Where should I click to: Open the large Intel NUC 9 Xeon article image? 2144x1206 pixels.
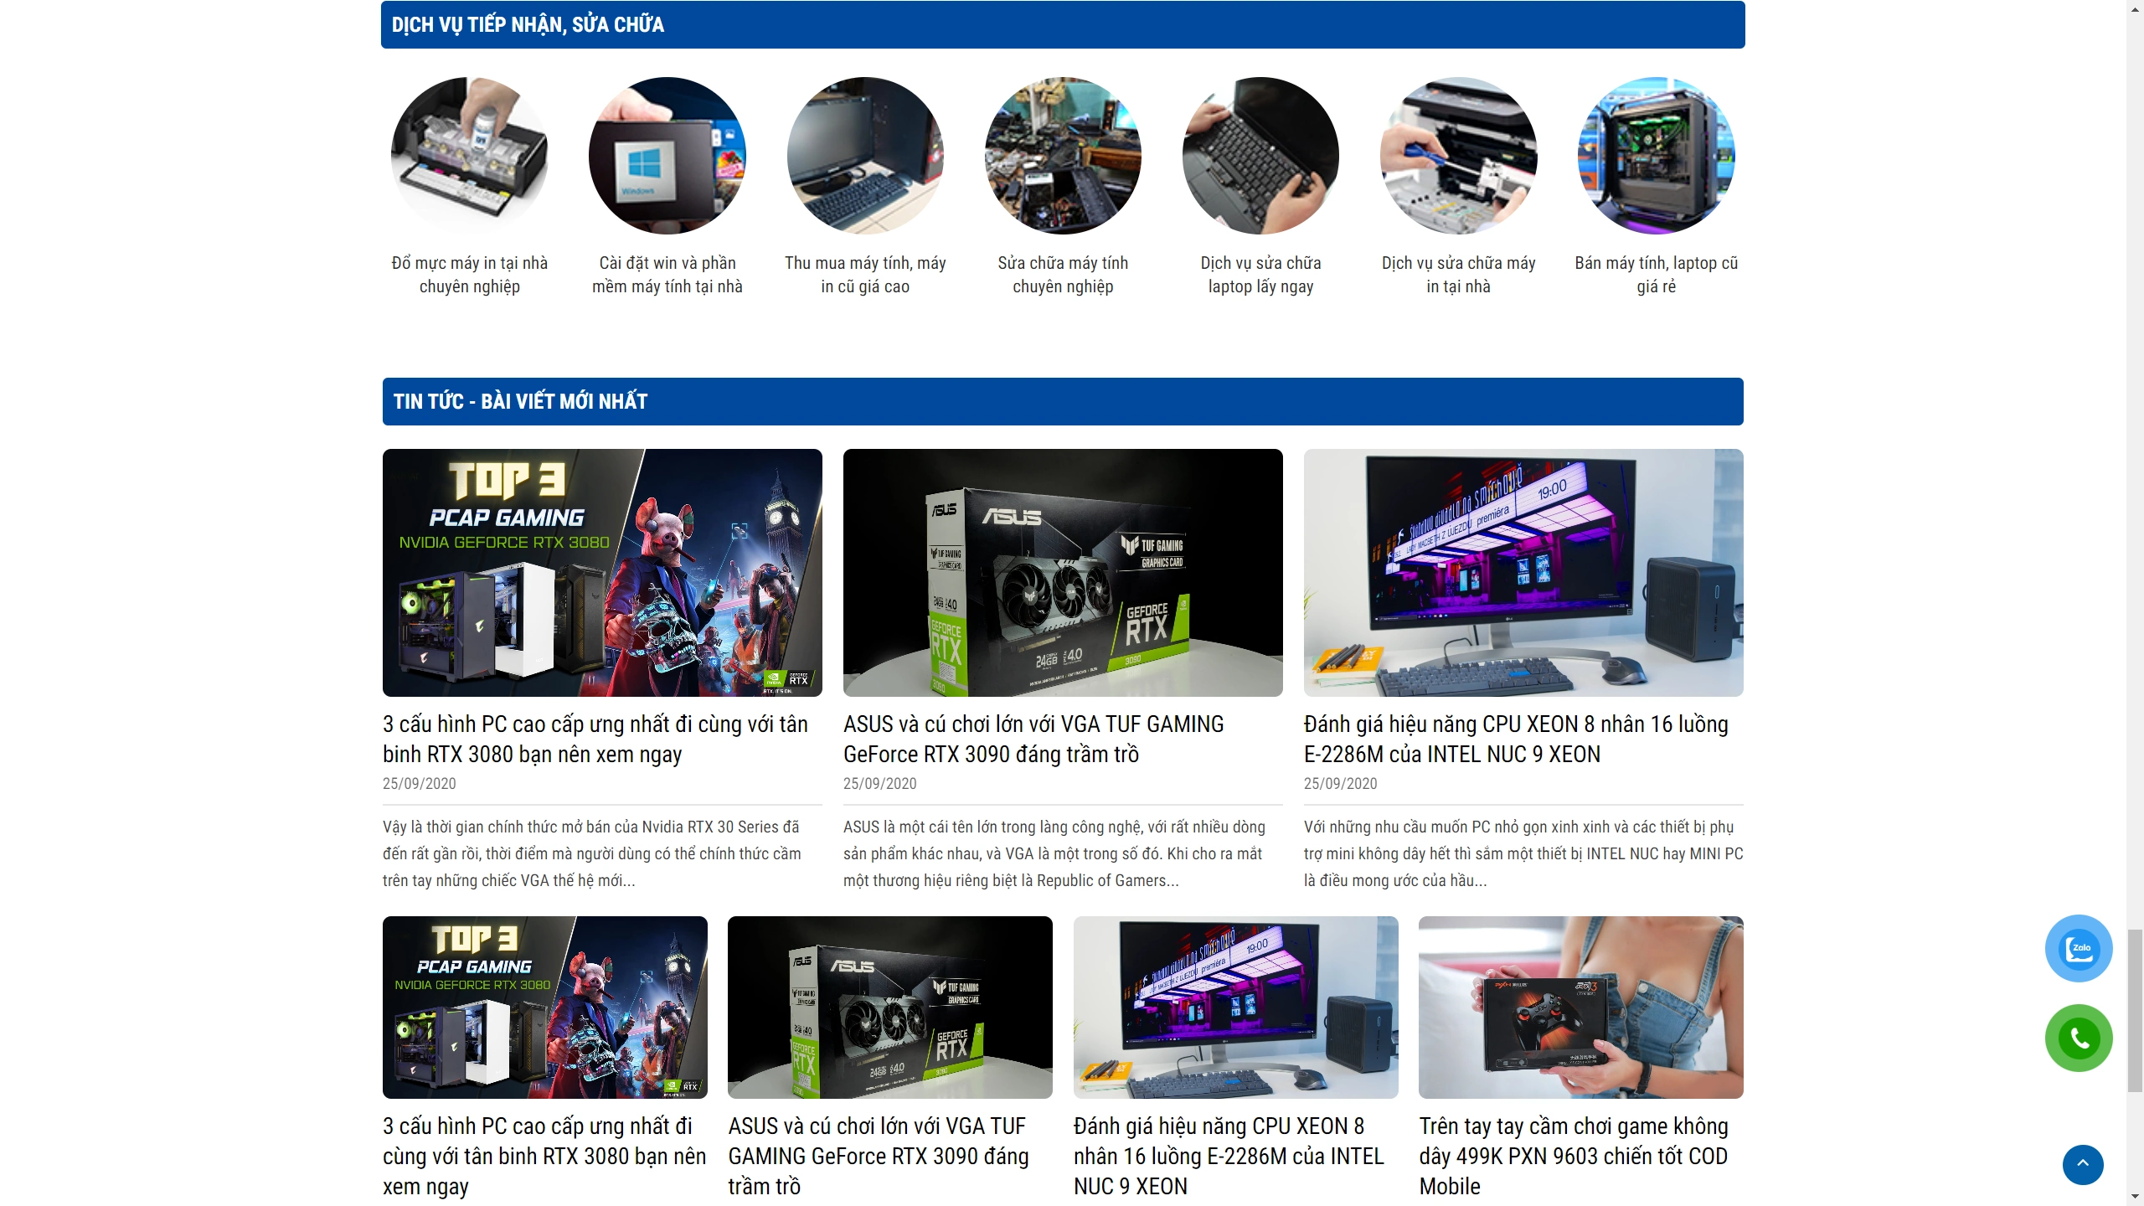pyautogui.click(x=1523, y=573)
